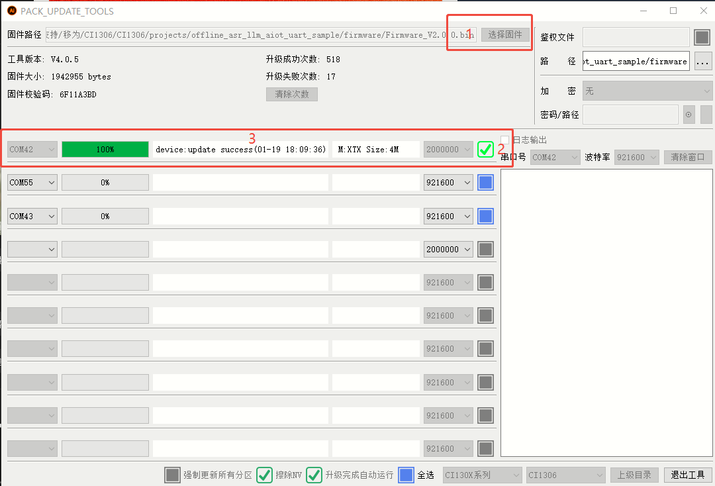Click the square icon right of password reveal
This screenshot has height=486, width=715.
(x=705, y=115)
